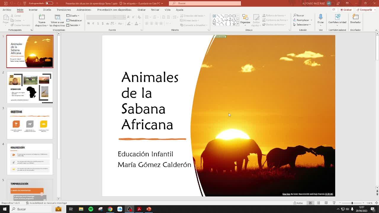Select the Objetivos slide thumbnail
The height and width of the screenshot is (213, 379).
tap(30, 123)
